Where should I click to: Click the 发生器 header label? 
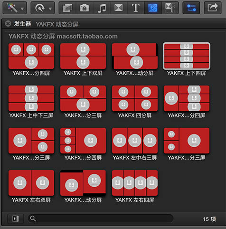tap(22, 24)
